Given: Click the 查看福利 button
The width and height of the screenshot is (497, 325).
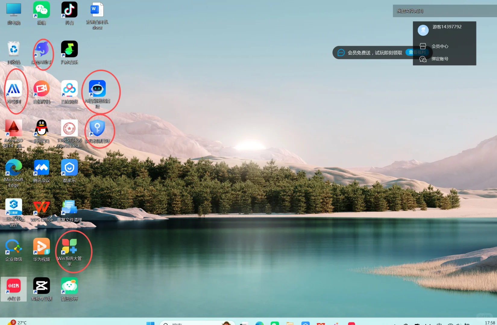Looking at the screenshot, I should pos(417,52).
